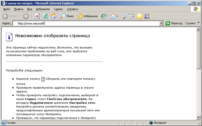The image size is (202, 126).
Task: Click the IE page icon in status bar
Action: click(x=3, y=123)
